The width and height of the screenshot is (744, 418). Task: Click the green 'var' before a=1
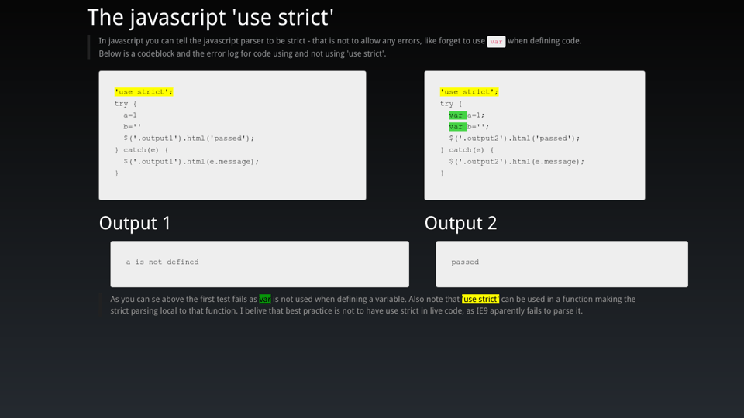(x=457, y=115)
